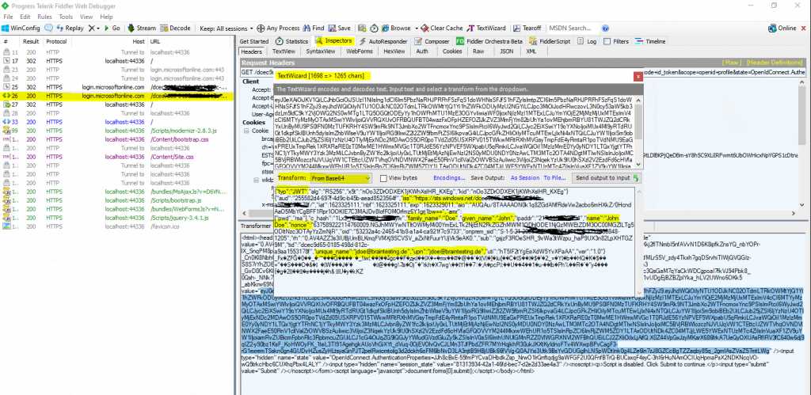Open the Edit menu
811x395 pixels.
(25, 17)
